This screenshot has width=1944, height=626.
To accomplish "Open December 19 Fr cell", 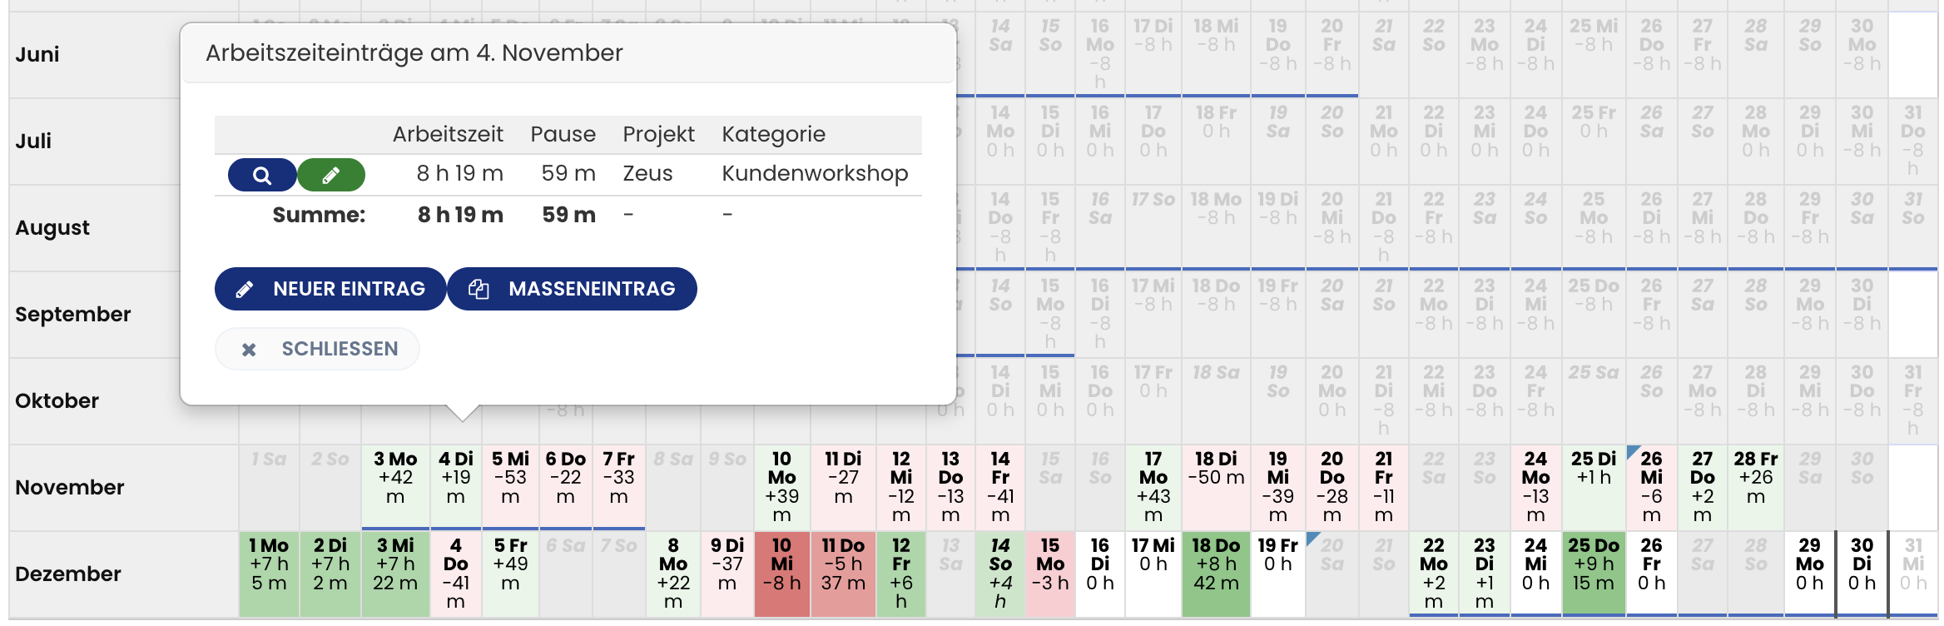I will pyautogui.click(x=1277, y=574).
